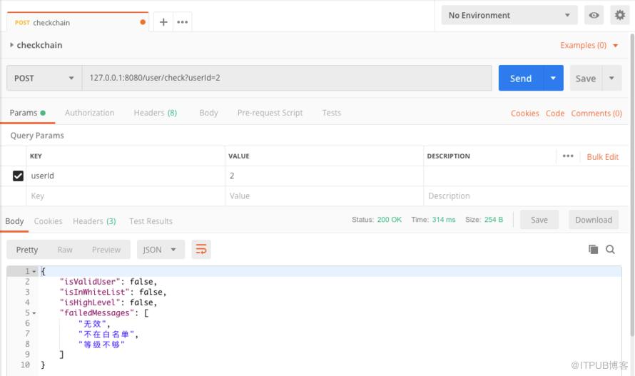
Task: Select the POST checkchain request tab
Action: [x=78, y=22]
